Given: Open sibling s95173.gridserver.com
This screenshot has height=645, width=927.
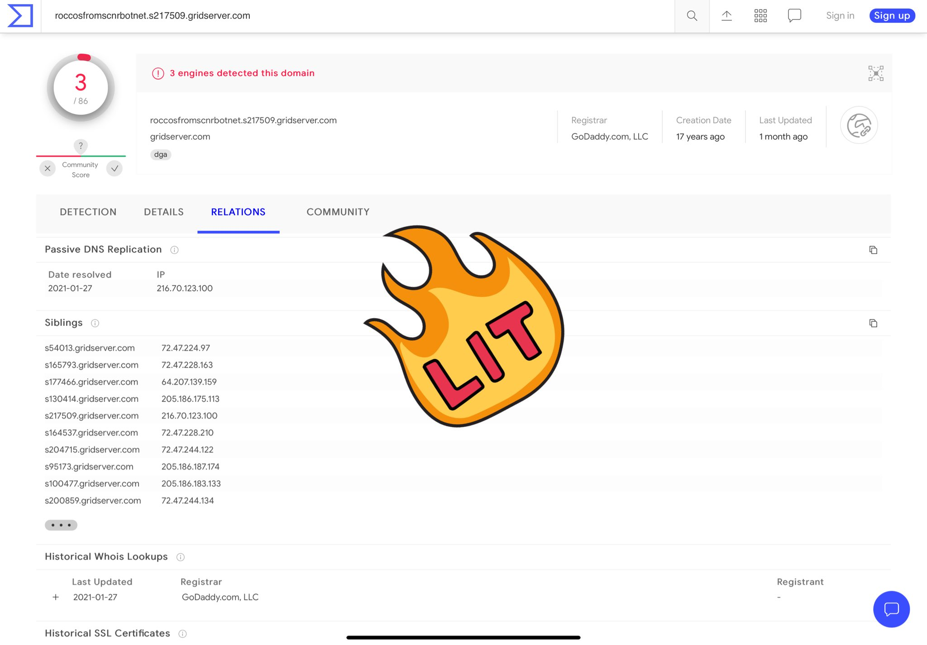Looking at the screenshot, I should [x=89, y=467].
